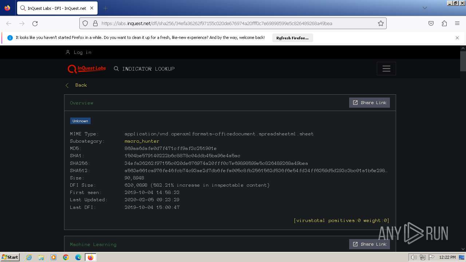
Task: Open the Extensions puzzle icon
Action: [x=444, y=23]
